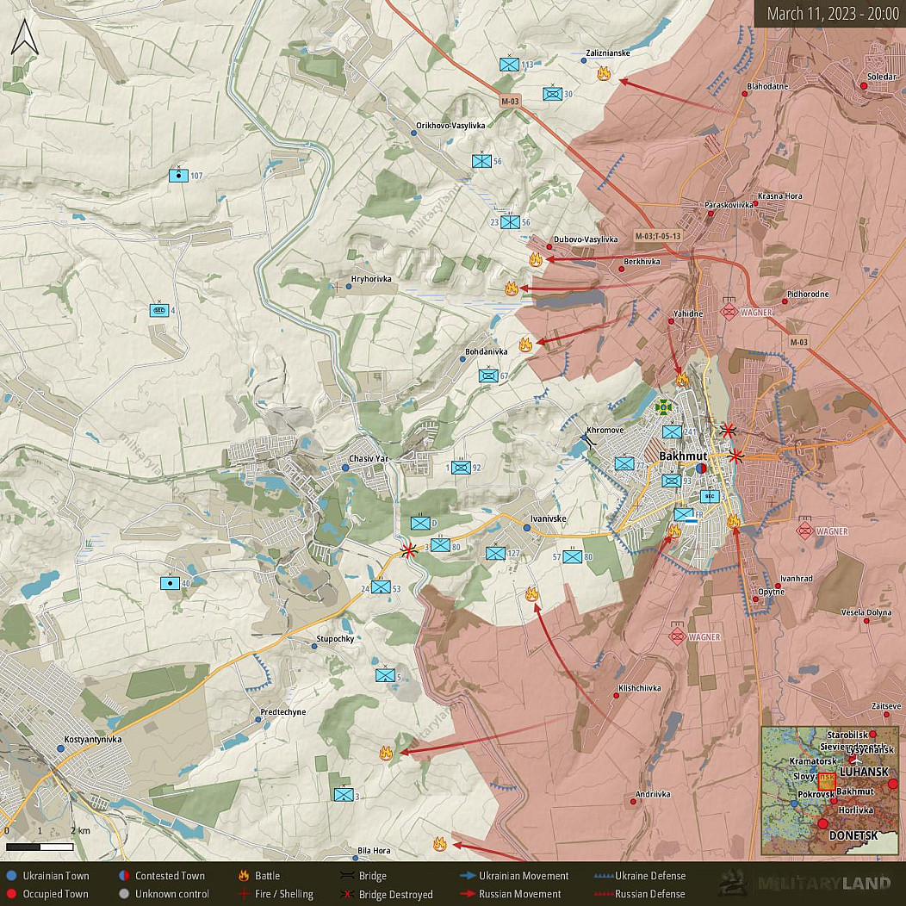This screenshot has height=906, width=906.
Task: Click the green border guard emblem in Bakhmut
Action: [x=664, y=406]
